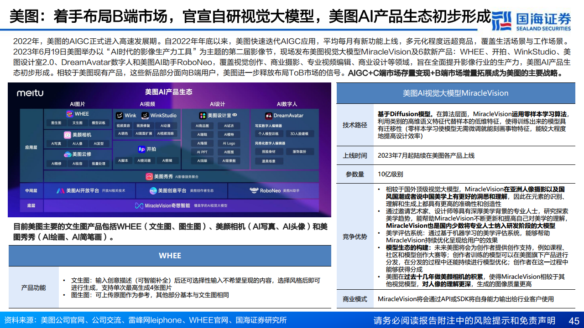Select the AI脚本 chip under 开拍
This screenshot has height=328, width=584.
pos(124,160)
